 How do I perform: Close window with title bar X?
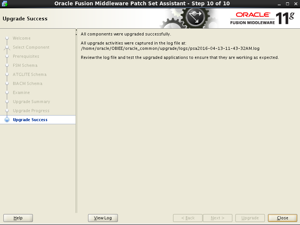coord(296,4)
